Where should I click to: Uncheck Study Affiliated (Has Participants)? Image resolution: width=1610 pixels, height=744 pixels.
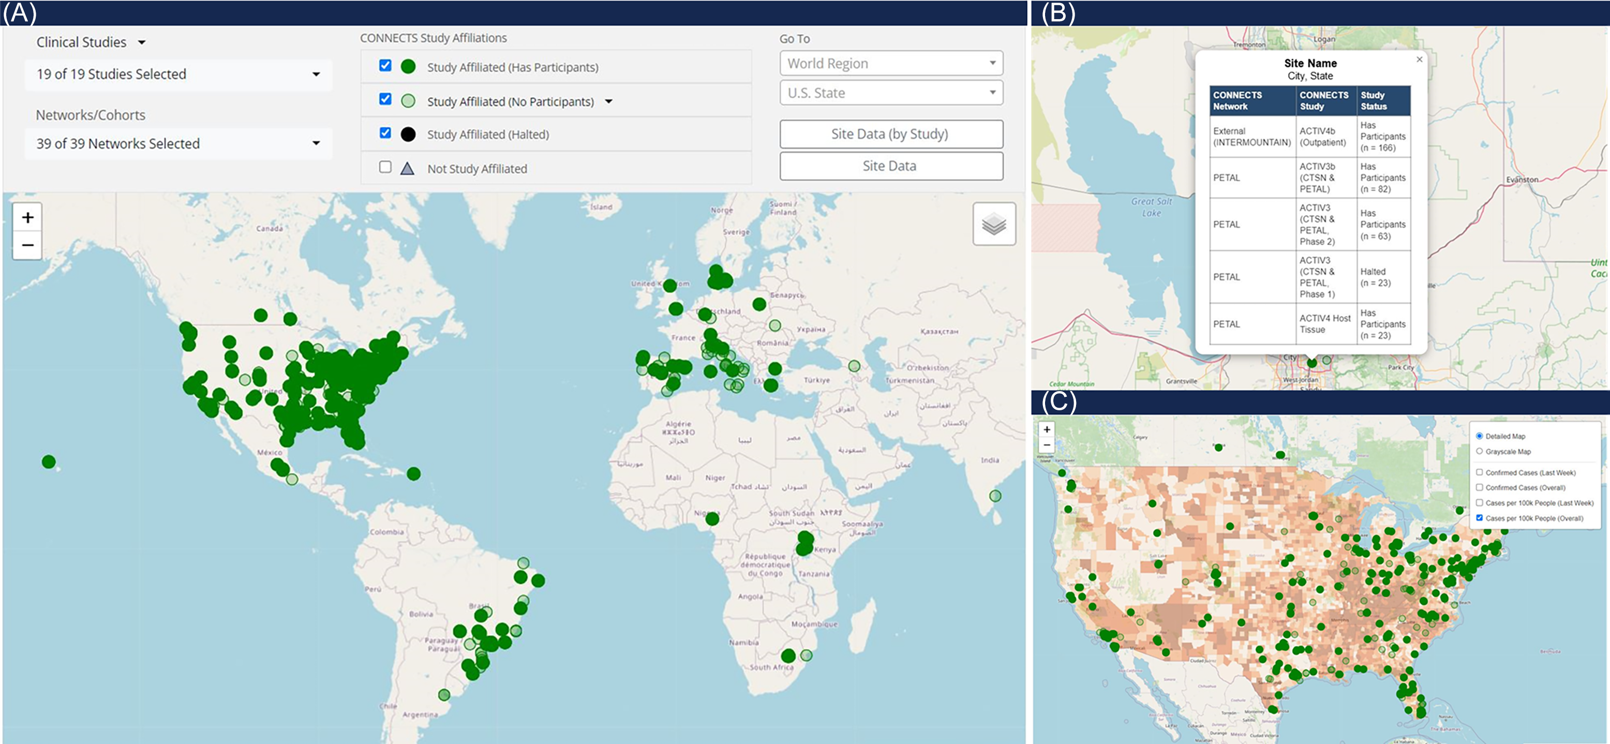pos(385,66)
